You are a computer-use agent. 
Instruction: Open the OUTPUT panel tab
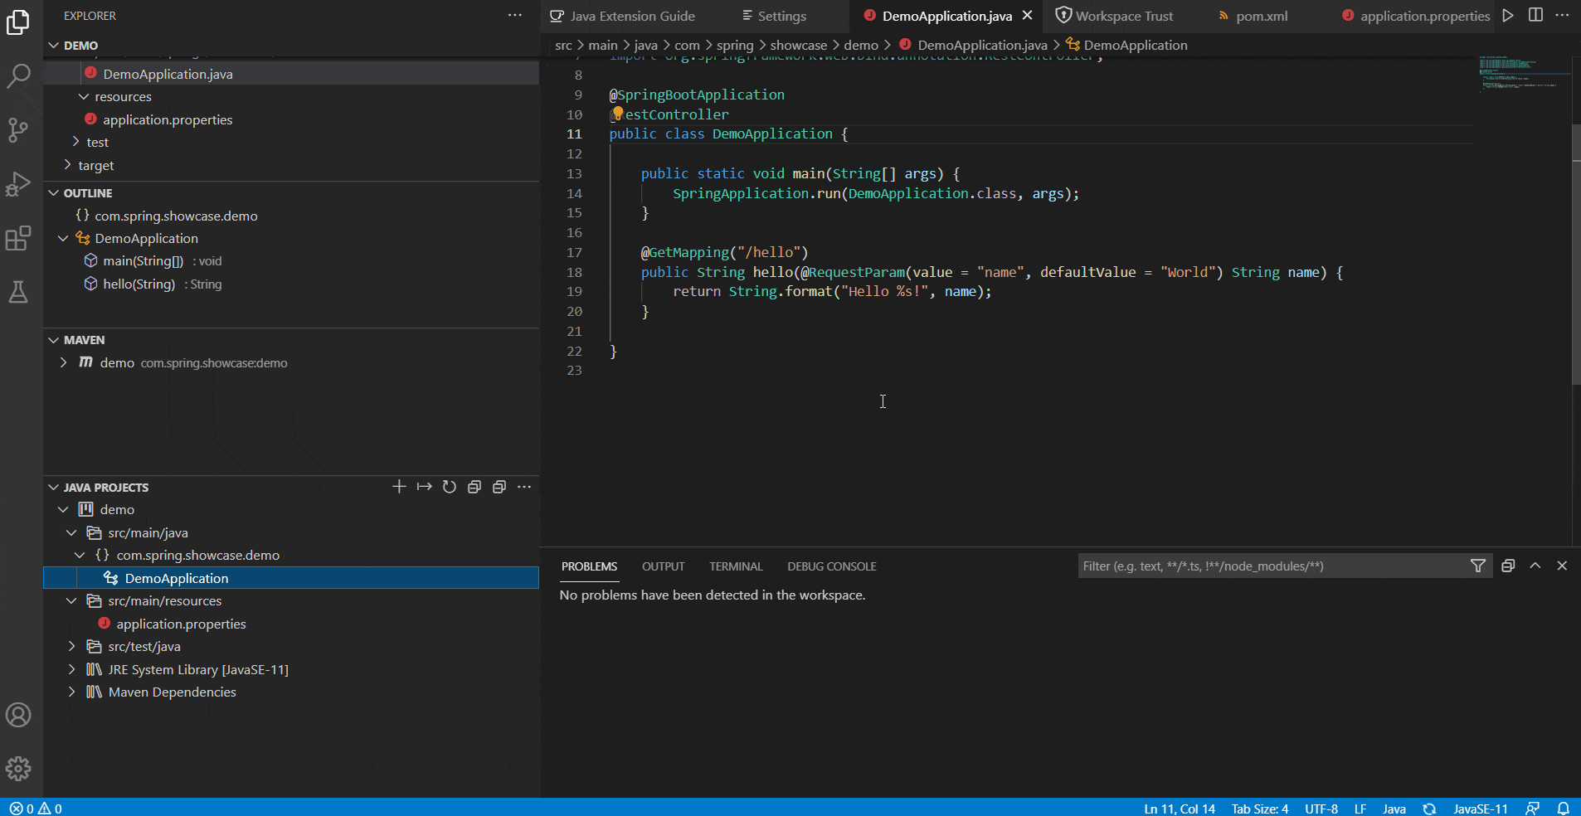point(663,566)
